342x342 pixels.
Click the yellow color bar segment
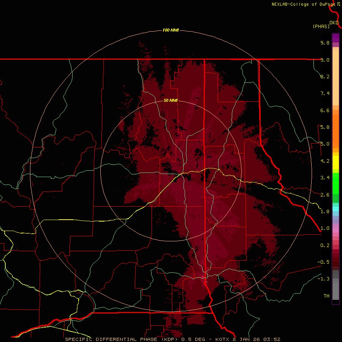click(x=336, y=163)
